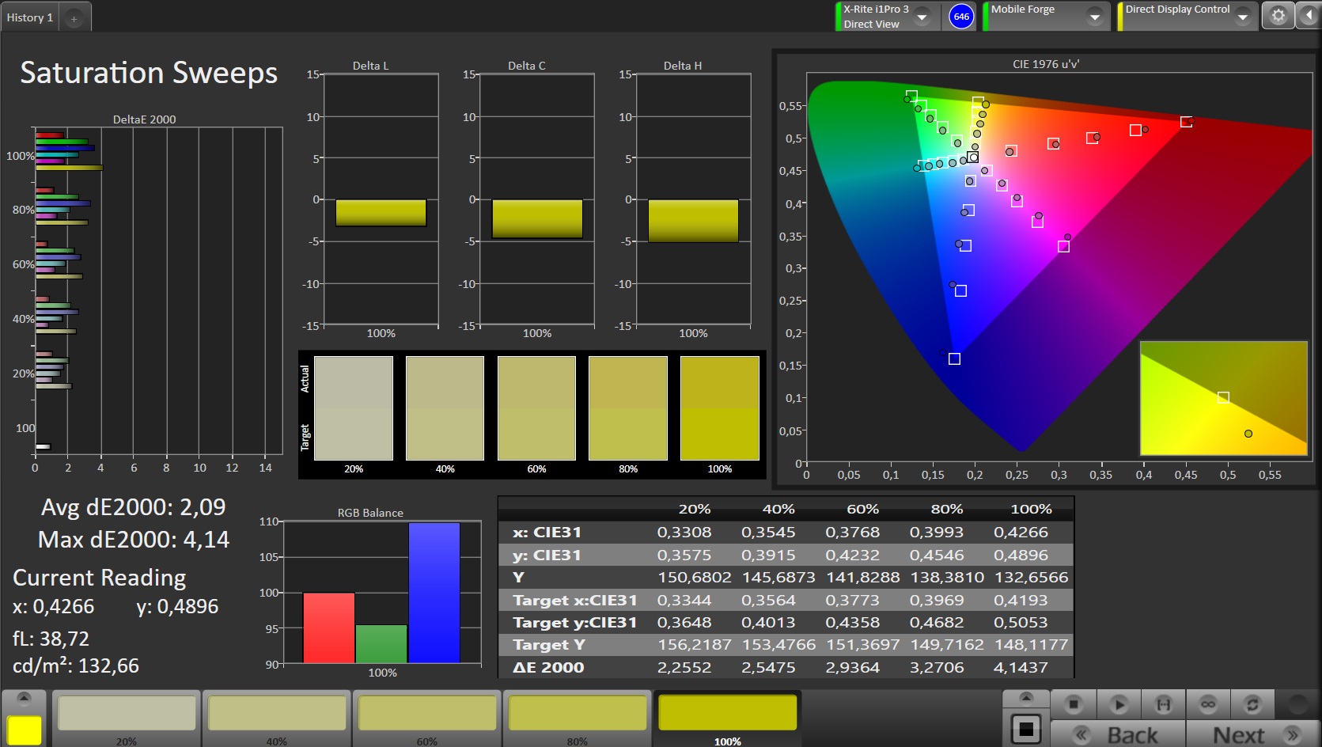
Task: Click Target y:CIE31 row label
Action: [x=574, y=623]
